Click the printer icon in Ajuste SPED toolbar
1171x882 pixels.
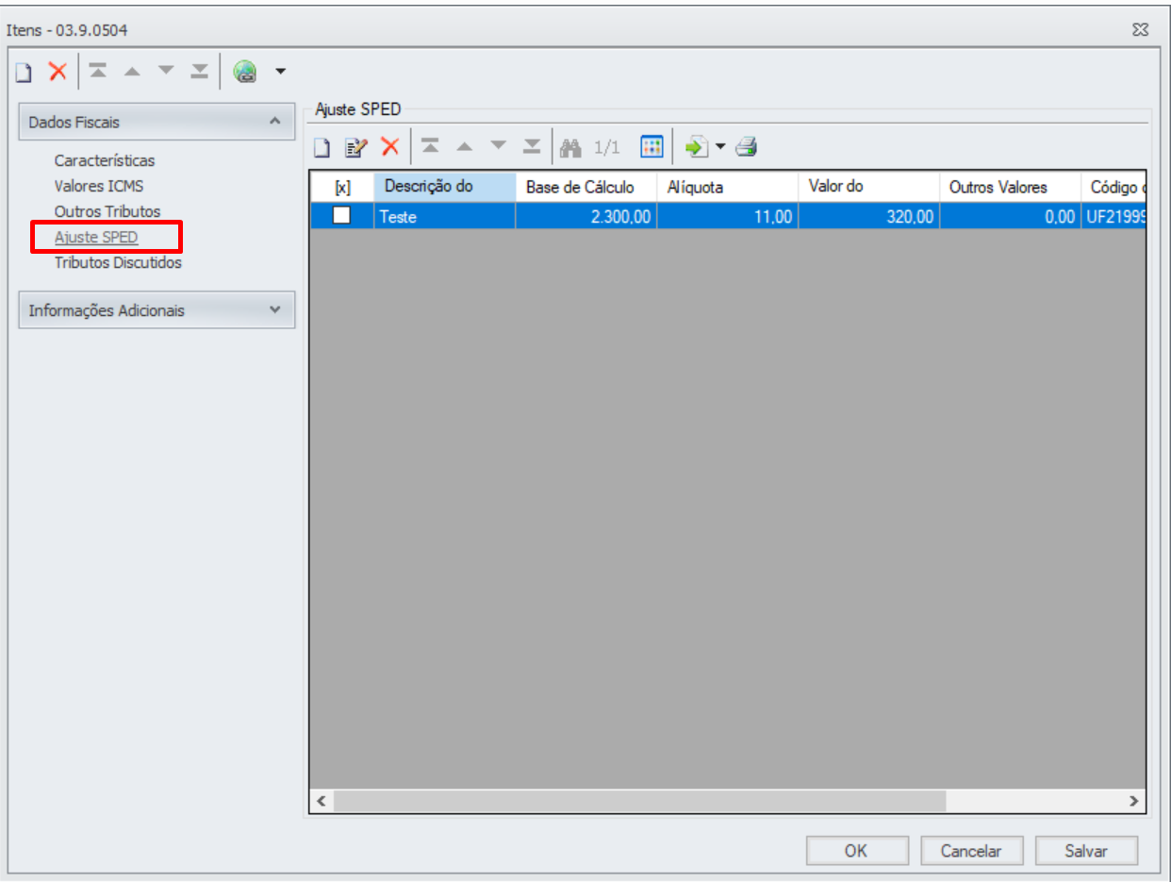pos(748,146)
